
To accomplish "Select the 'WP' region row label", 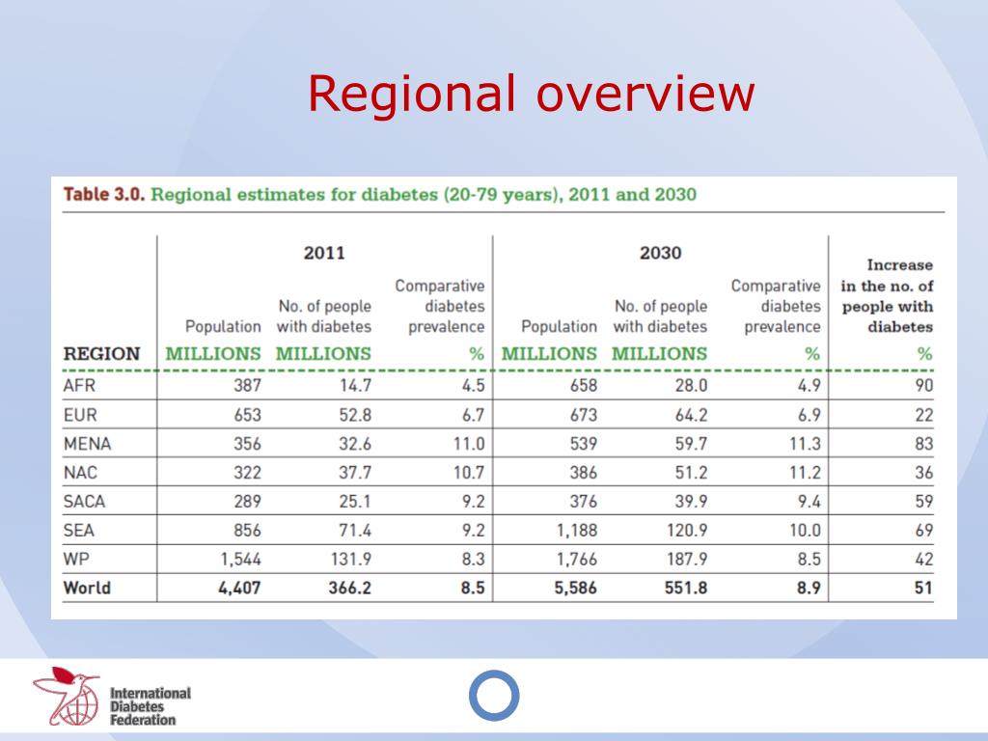I will tap(76, 559).
